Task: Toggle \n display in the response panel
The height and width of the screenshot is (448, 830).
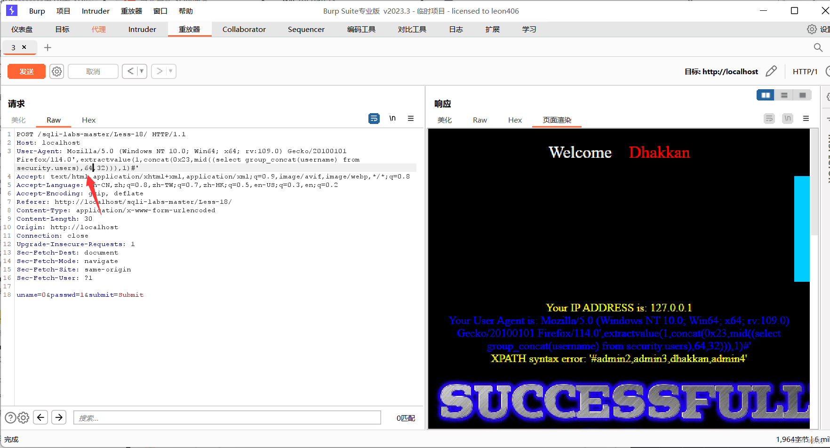Action: pos(788,118)
